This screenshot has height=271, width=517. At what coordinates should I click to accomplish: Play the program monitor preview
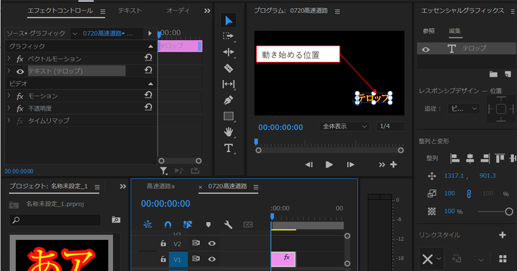coord(329,164)
